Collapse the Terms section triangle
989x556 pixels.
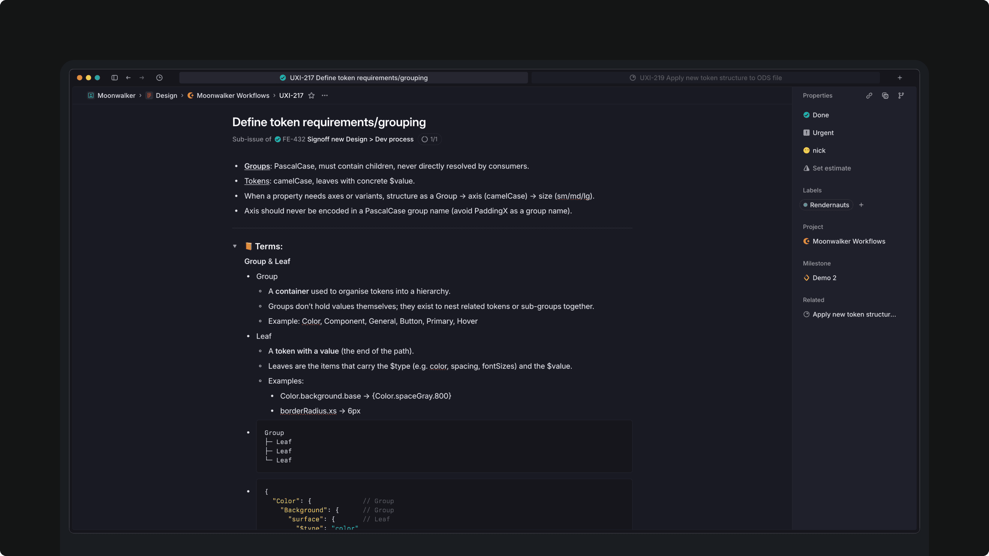click(235, 247)
